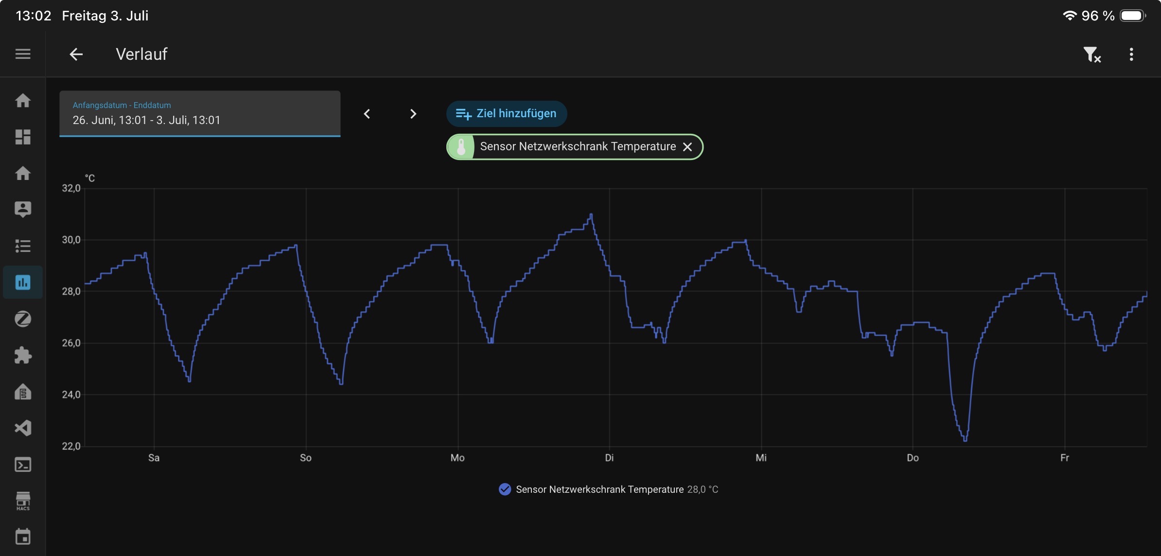Advance to the next date range

[413, 114]
